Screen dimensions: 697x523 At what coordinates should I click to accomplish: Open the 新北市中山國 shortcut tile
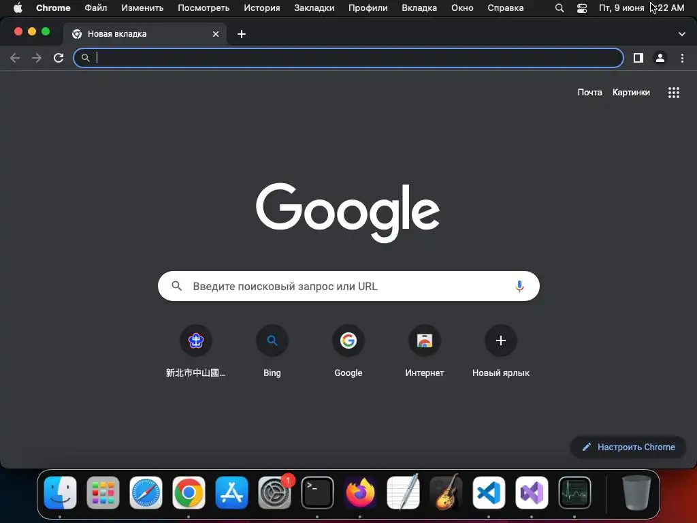[x=195, y=351]
